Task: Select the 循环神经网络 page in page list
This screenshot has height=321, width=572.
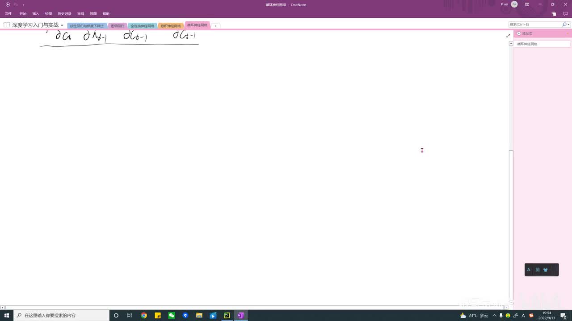Action: (x=542, y=44)
